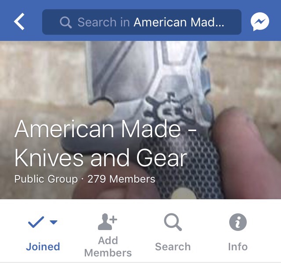This screenshot has width=281, height=267.
Task: Click the blue Joined checkmark icon
Action: [x=36, y=222]
